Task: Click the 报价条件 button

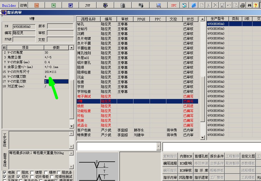Action: point(217,156)
